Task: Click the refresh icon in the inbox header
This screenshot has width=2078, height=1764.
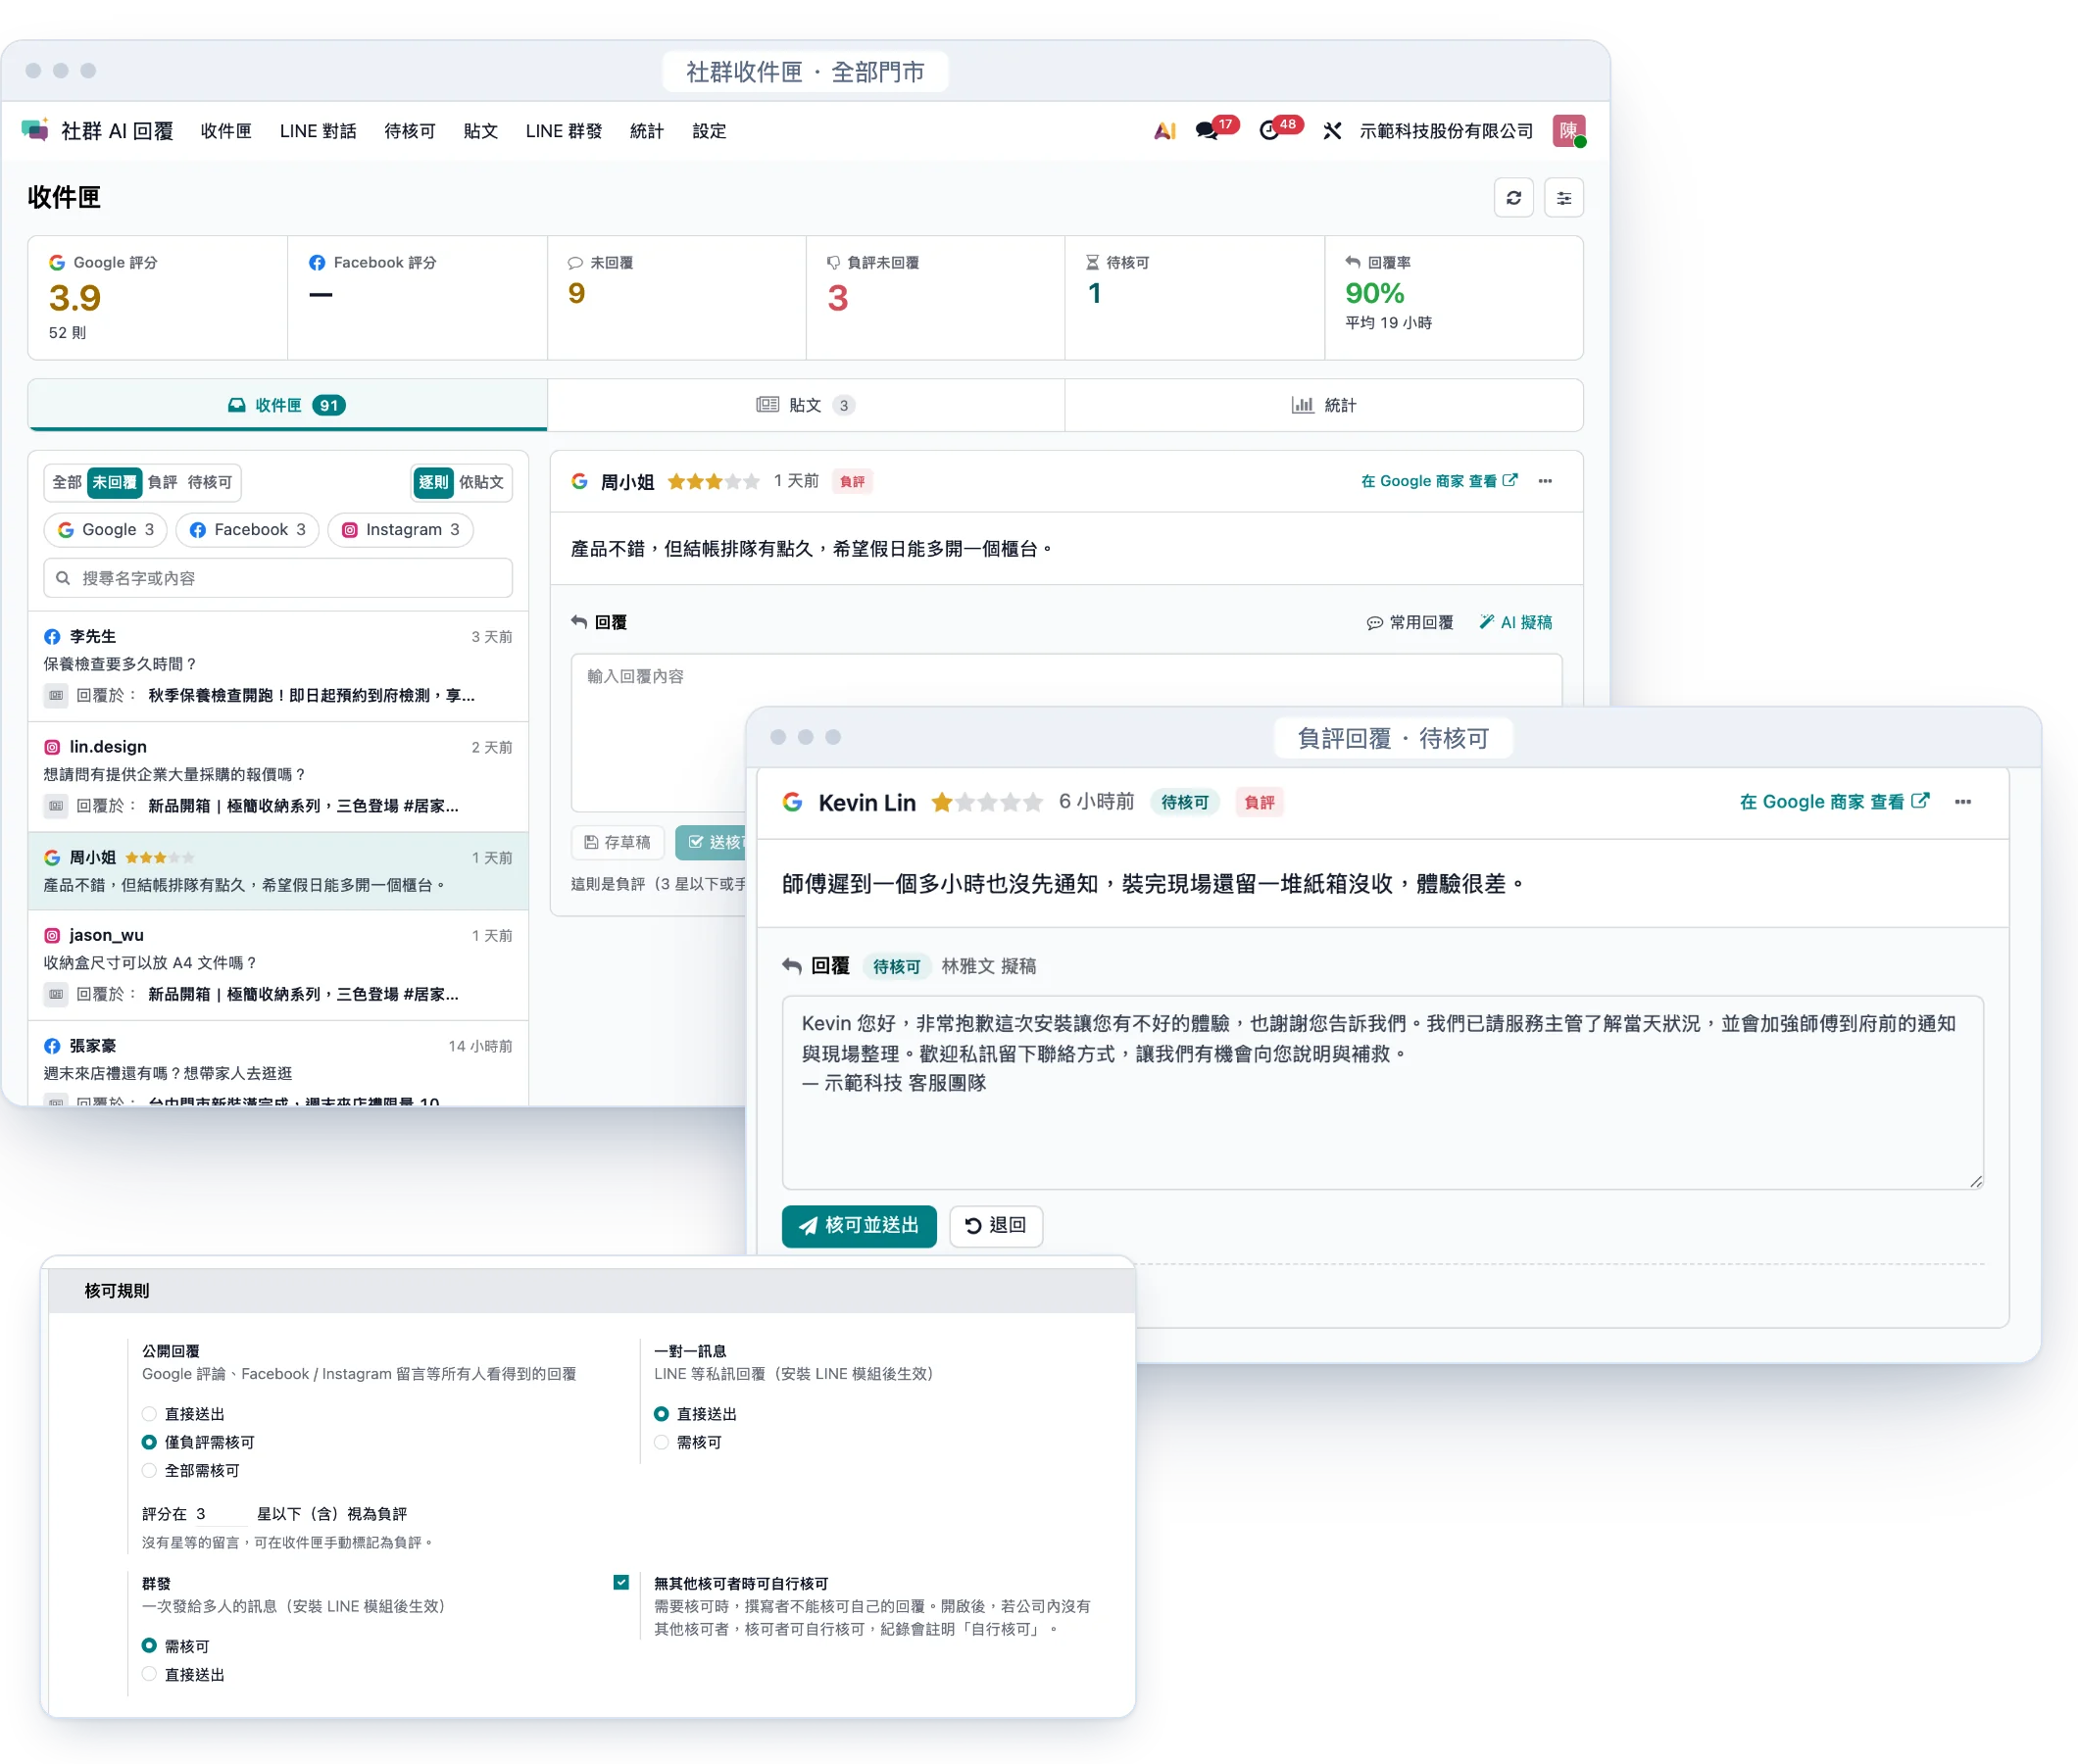Action: point(1513,197)
